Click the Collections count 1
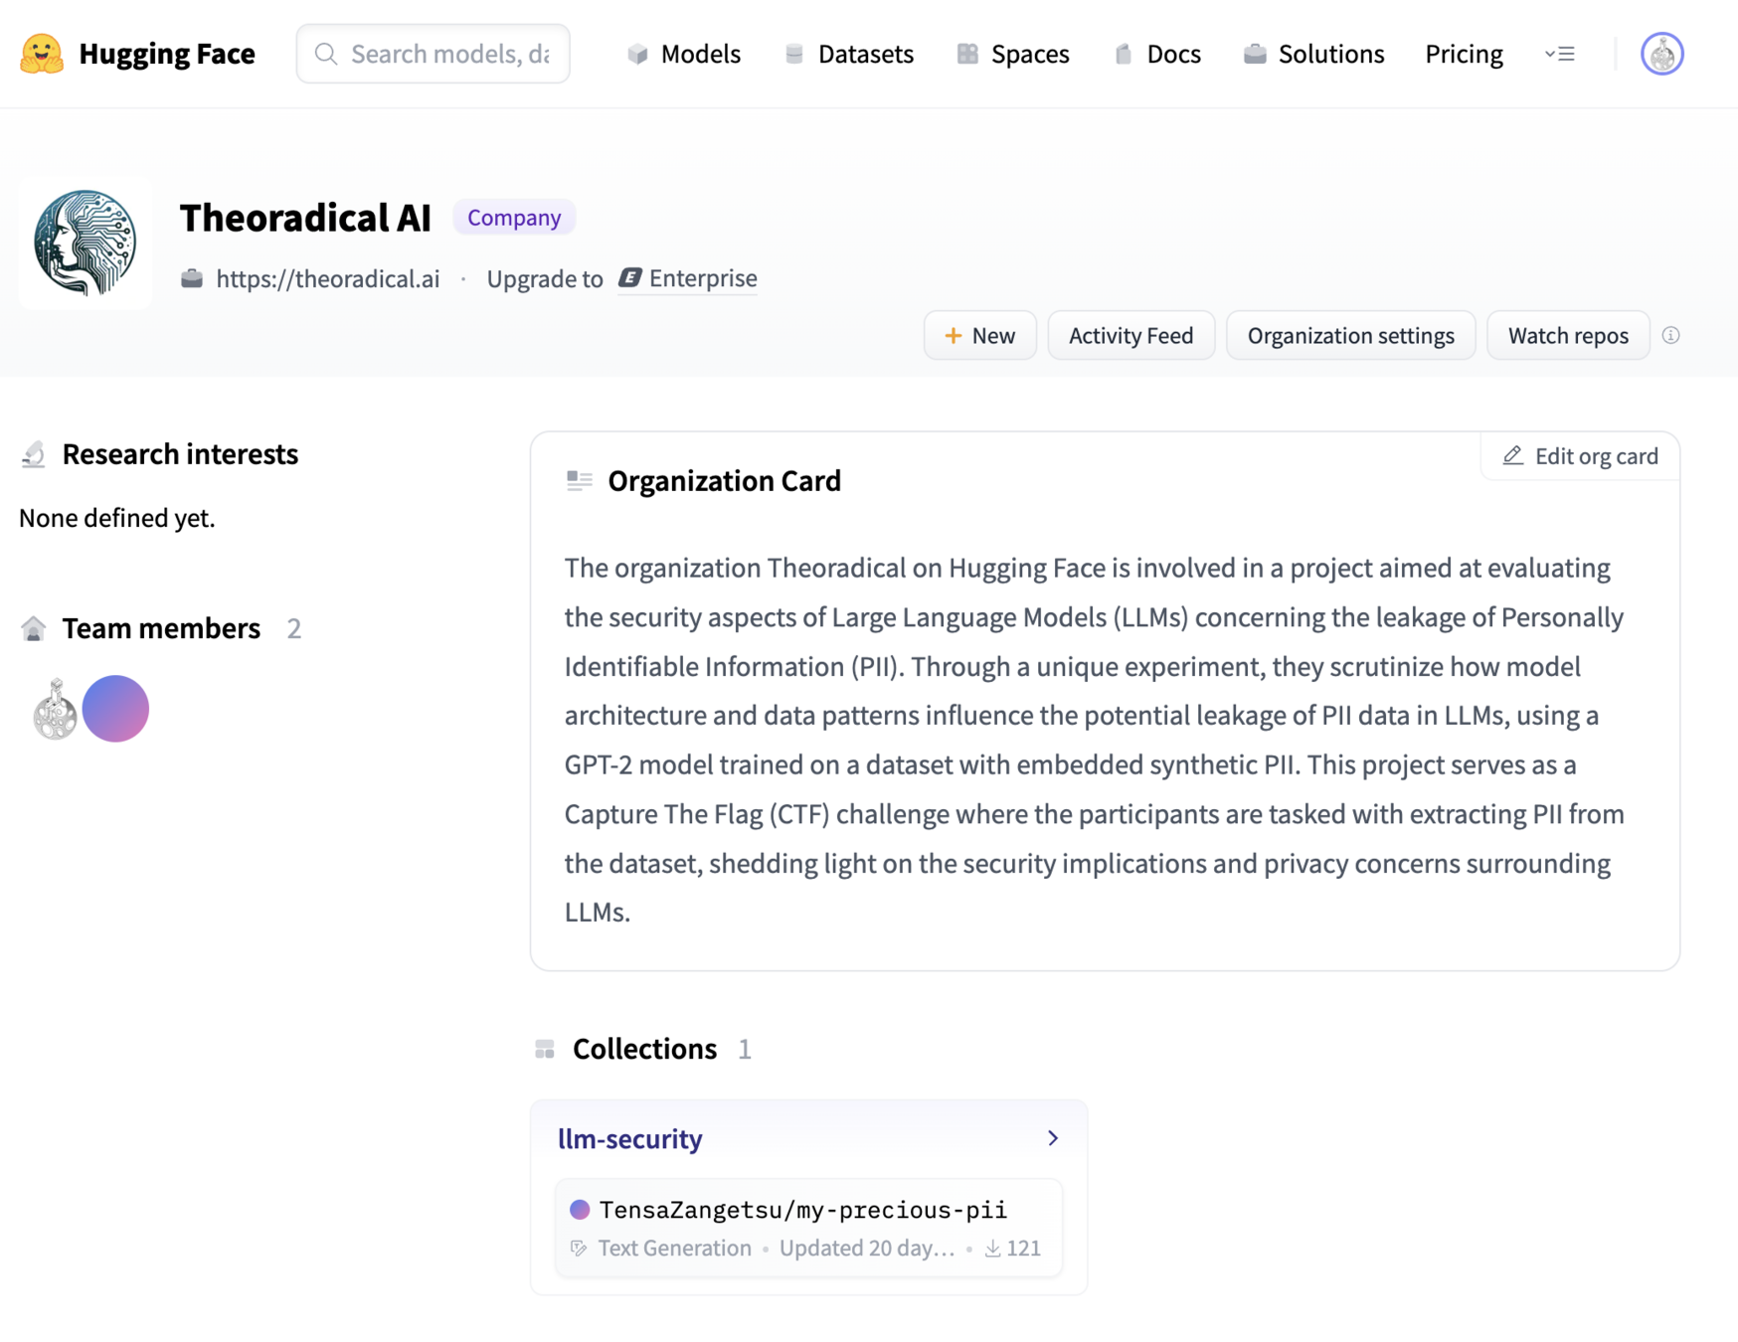1738x1342 pixels. pos(745,1049)
